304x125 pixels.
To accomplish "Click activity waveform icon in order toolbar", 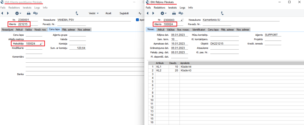I will 140,13.
